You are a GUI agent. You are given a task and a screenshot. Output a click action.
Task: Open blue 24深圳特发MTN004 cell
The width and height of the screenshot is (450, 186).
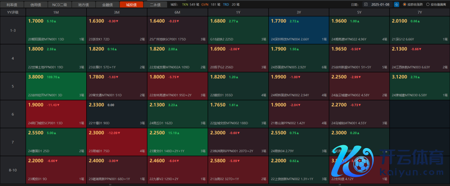coord(298,30)
